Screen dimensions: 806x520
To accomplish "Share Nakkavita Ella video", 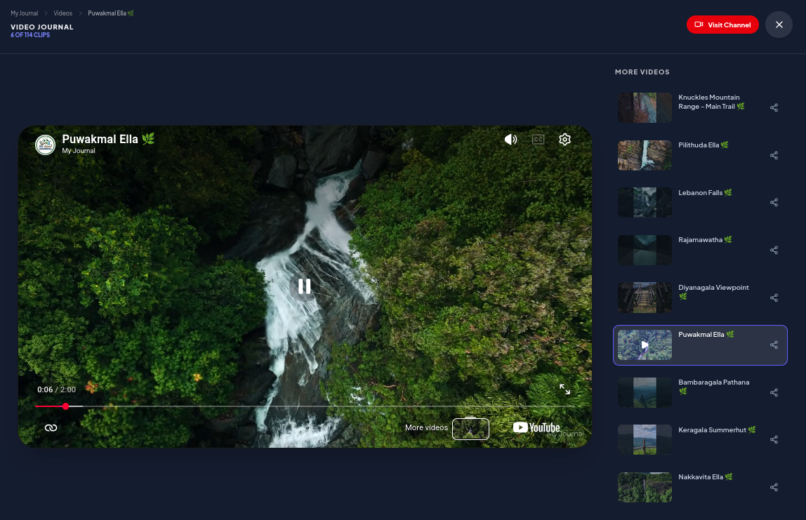I will pos(774,487).
